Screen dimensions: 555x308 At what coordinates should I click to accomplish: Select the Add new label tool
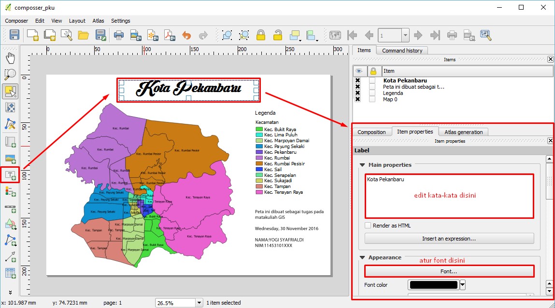10,174
